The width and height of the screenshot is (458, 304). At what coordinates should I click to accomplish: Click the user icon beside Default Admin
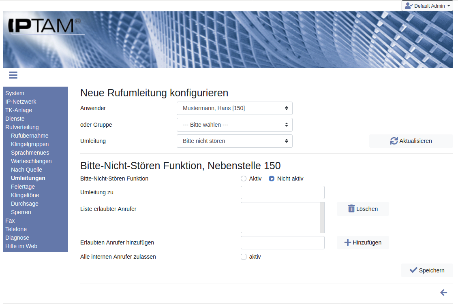pyautogui.click(x=409, y=6)
